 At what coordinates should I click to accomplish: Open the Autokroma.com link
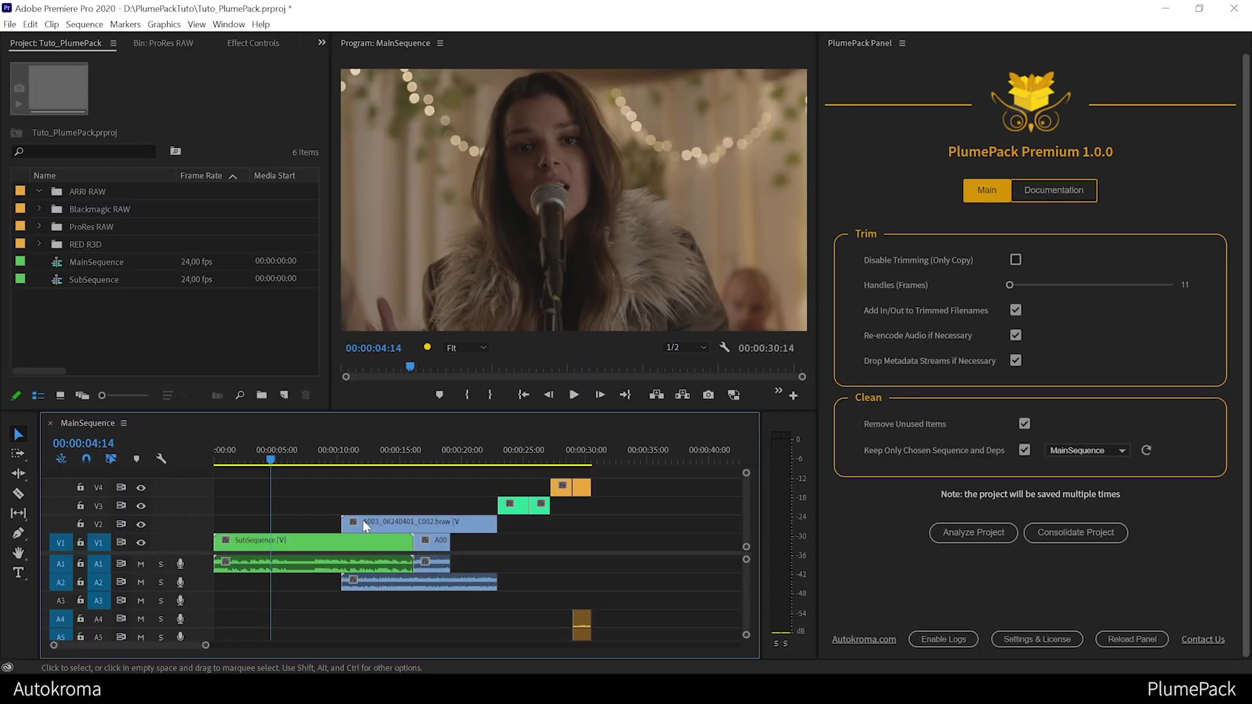pyautogui.click(x=863, y=639)
